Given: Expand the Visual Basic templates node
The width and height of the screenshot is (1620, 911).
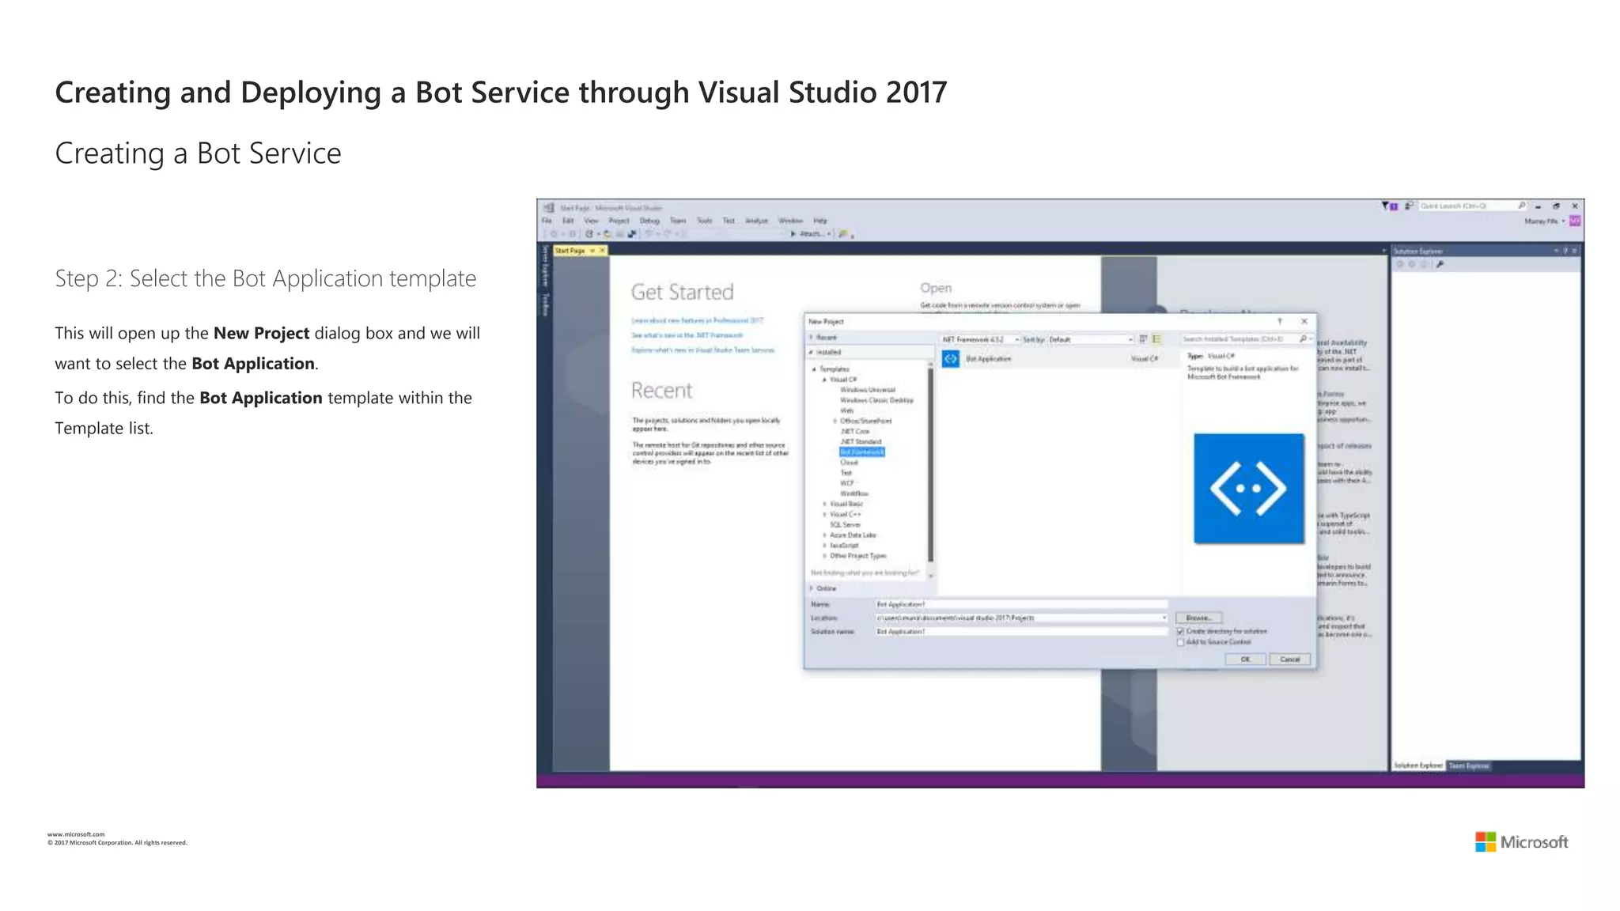Looking at the screenshot, I should [824, 504].
